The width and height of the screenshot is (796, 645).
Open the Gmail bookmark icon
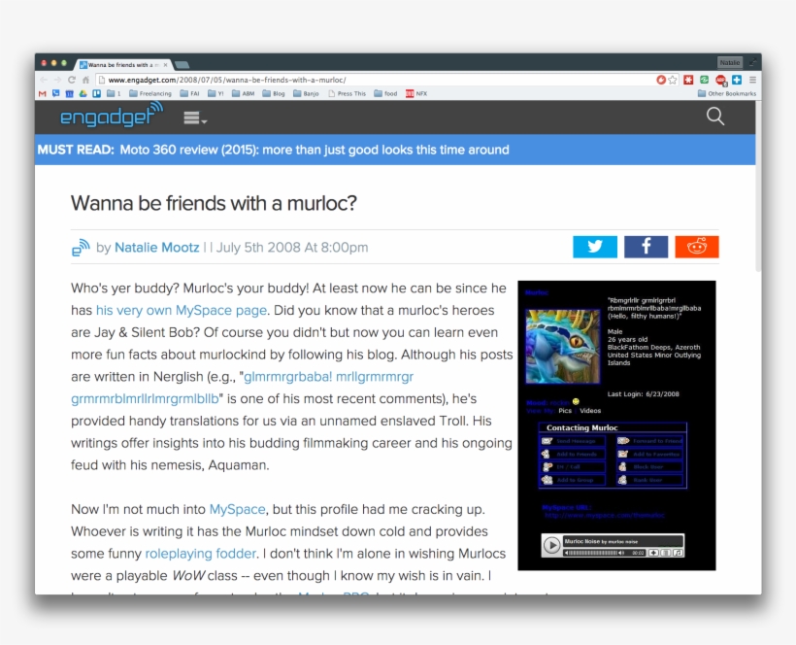click(x=43, y=94)
